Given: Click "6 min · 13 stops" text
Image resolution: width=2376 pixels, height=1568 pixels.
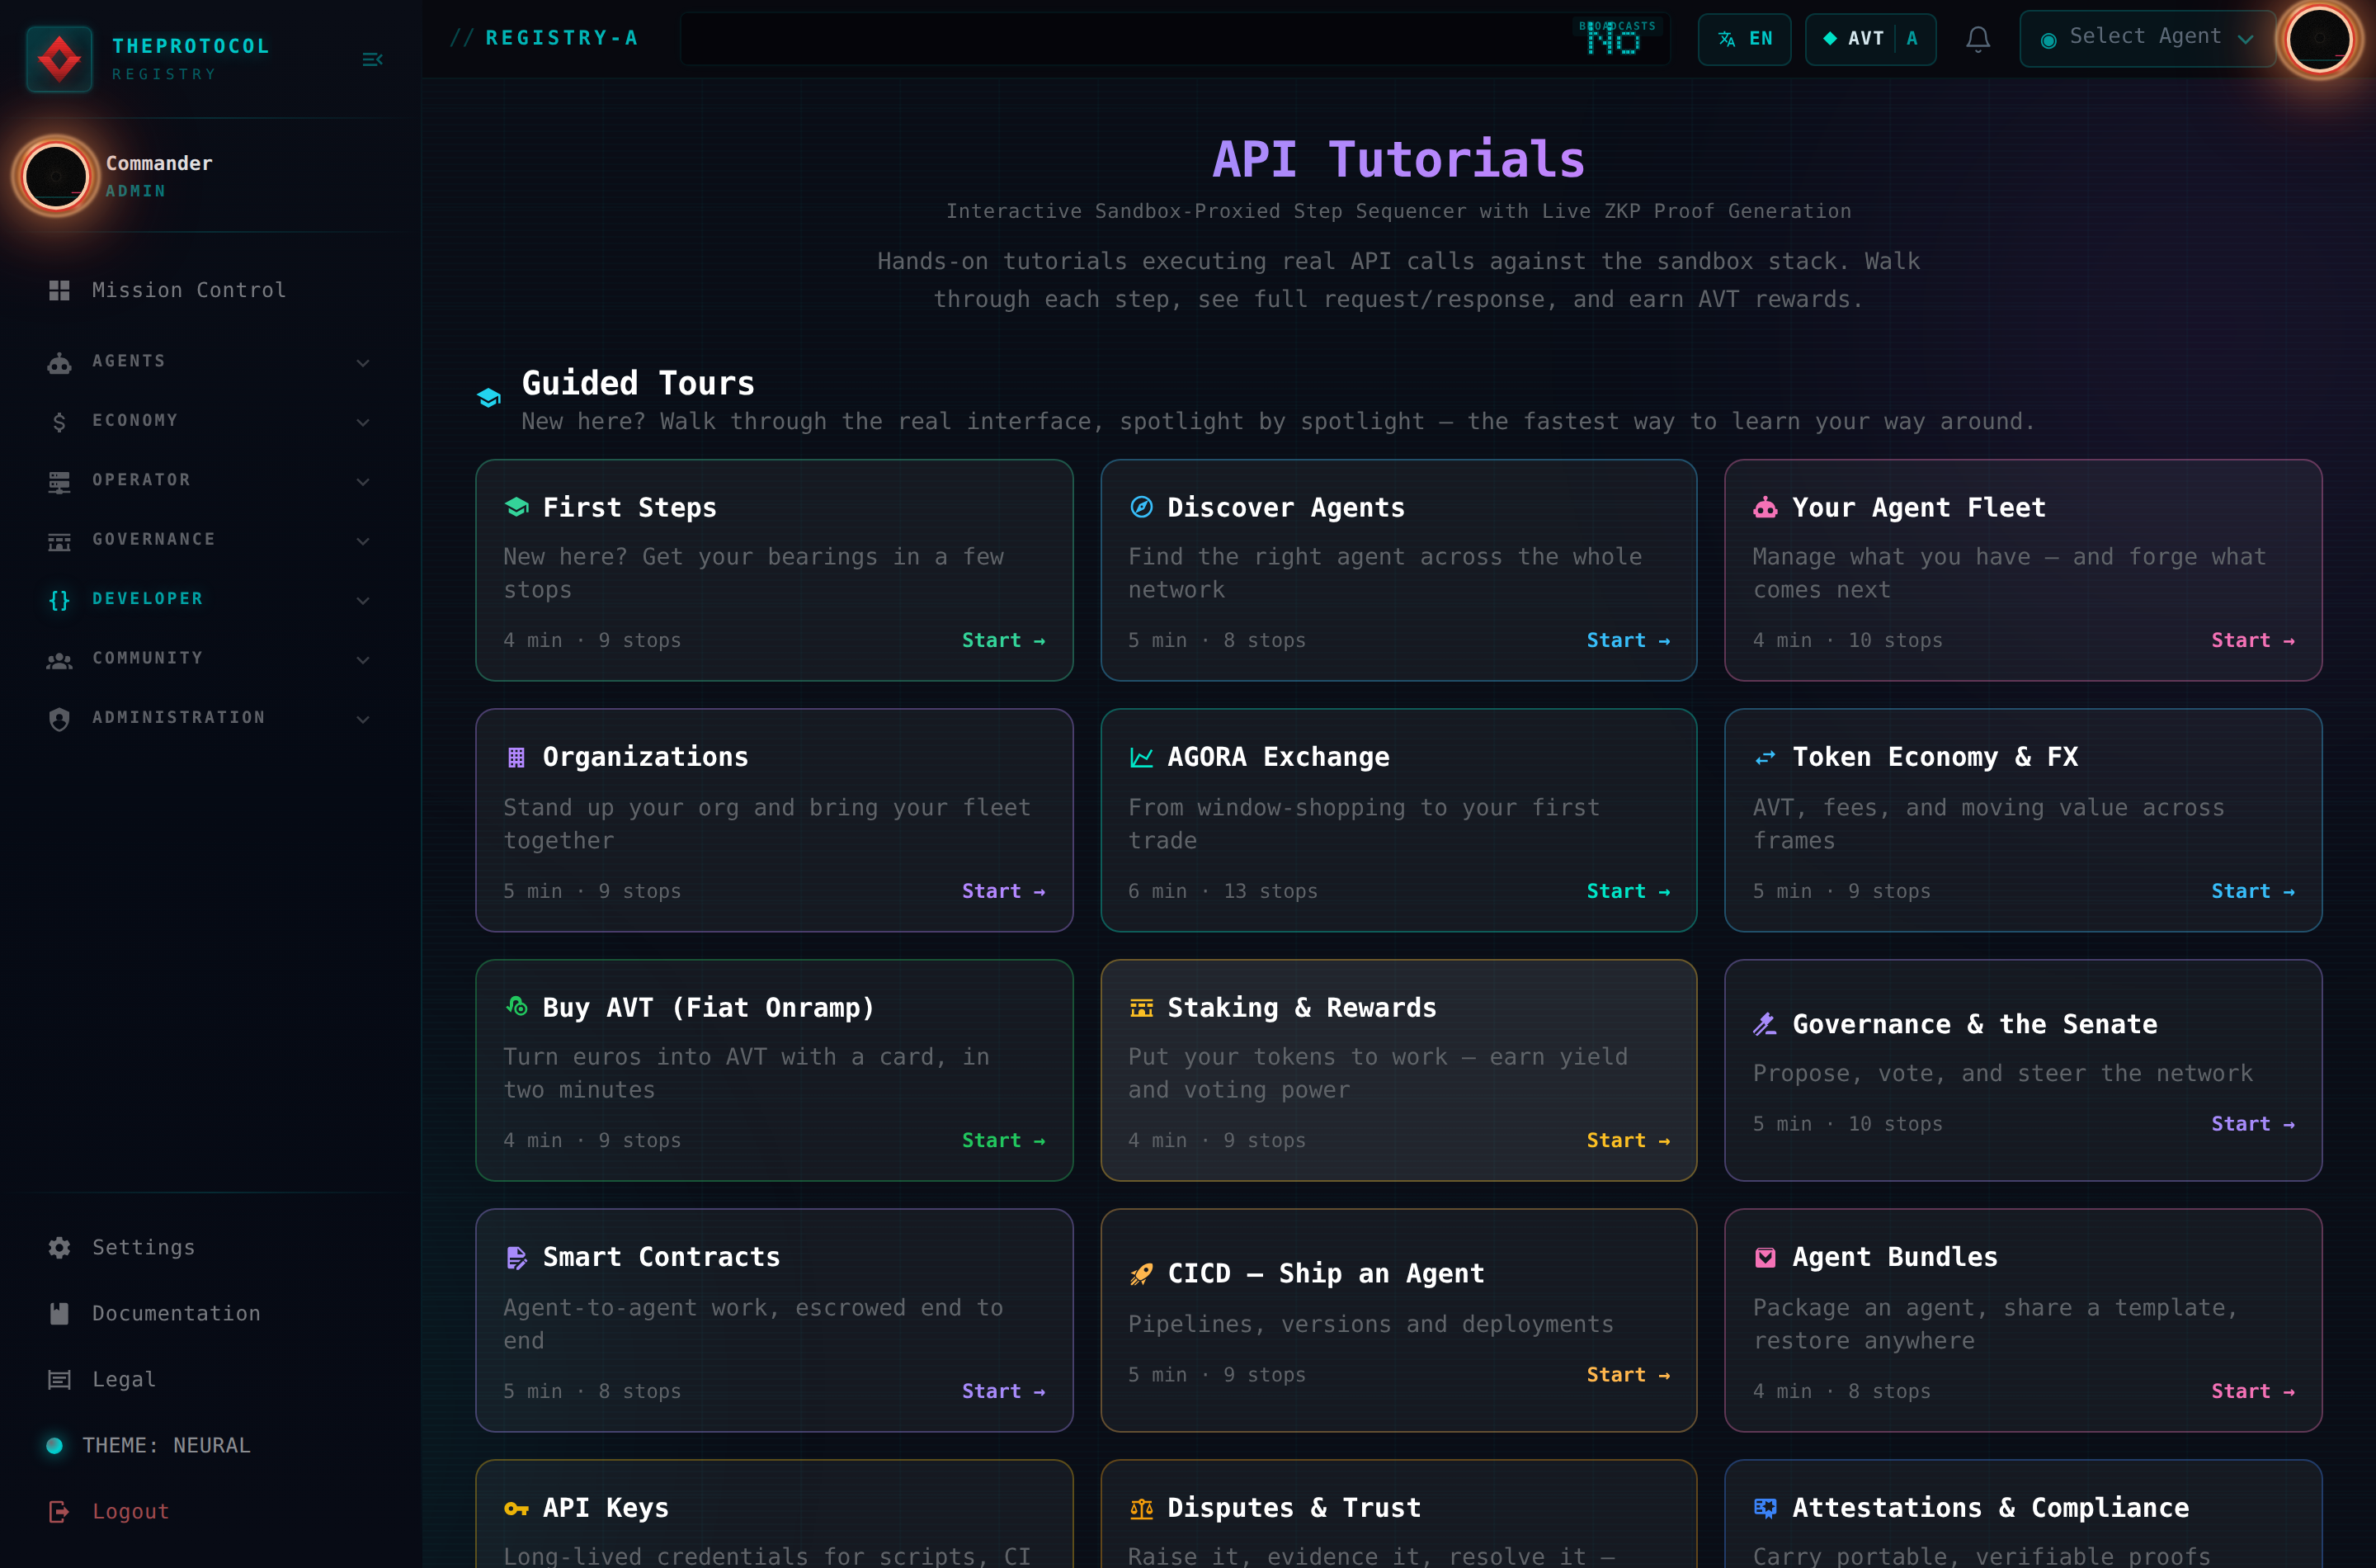Looking at the screenshot, I should pyautogui.click(x=1223, y=891).
